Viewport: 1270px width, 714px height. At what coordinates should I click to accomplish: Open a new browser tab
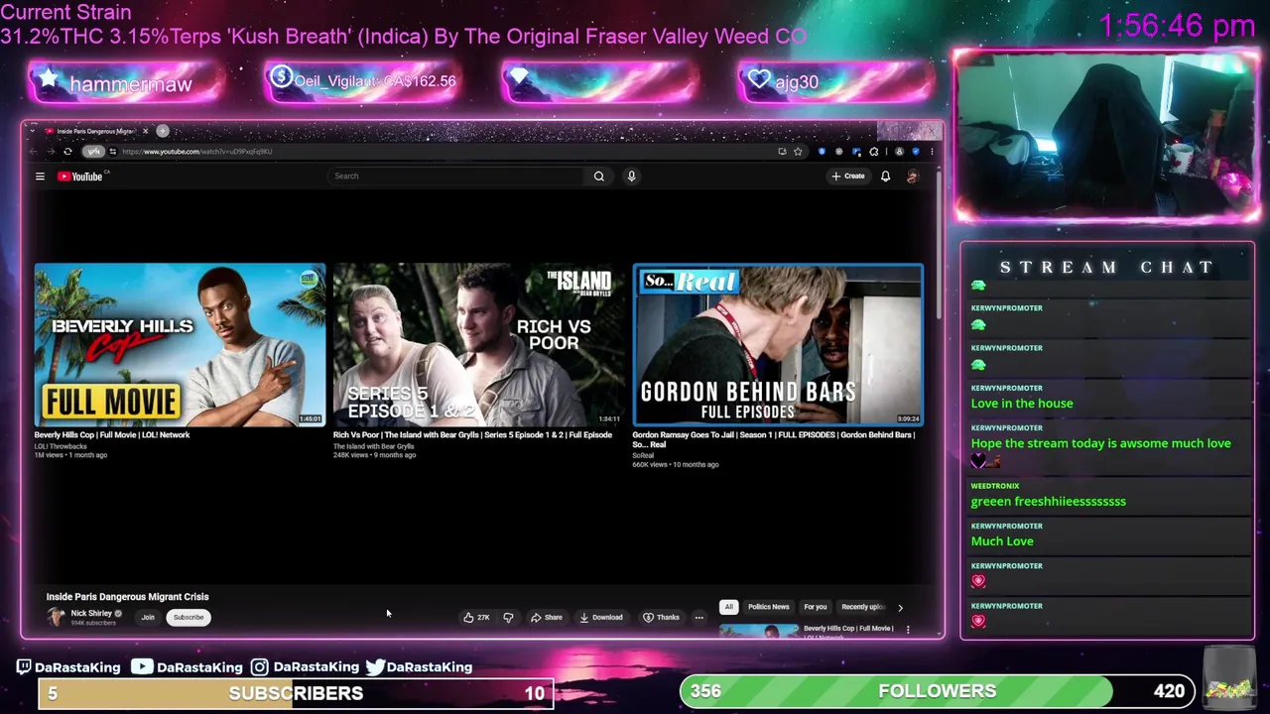163,131
